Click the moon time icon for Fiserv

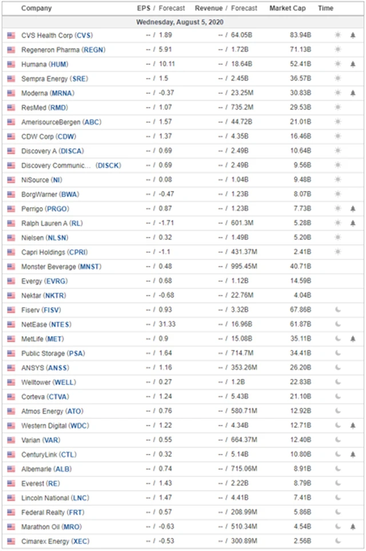click(x=338, y=310)
